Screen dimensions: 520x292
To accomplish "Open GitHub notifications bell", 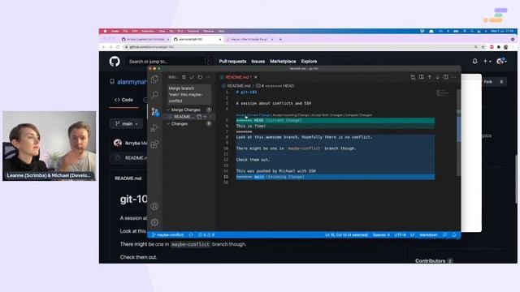I will tap(474, 62).
